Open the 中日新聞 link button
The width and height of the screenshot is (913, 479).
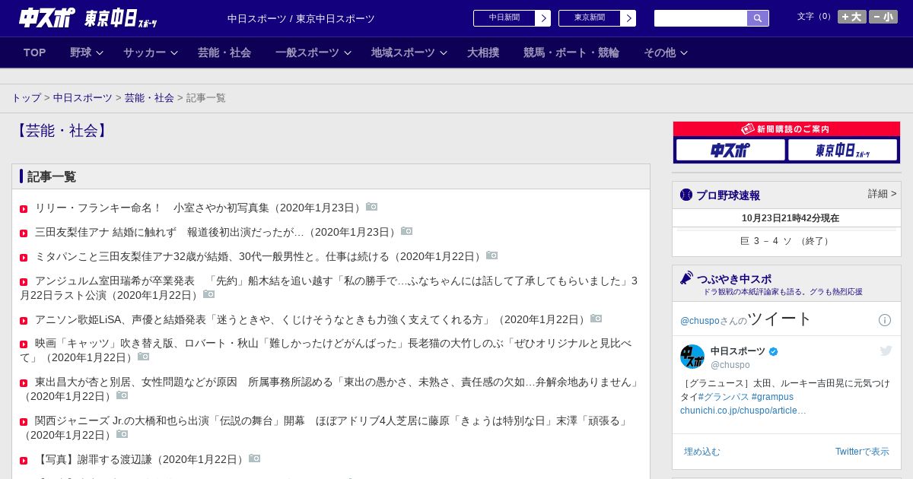click(504, 18)
